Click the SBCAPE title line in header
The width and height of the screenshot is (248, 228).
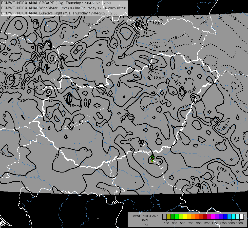(x=56, y=3)
